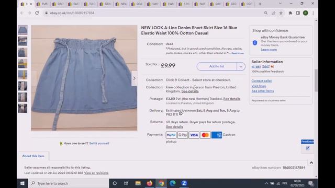This screenshot has height=188, width=335.
Task: Click See other items link
Action: (x=263, y=91)
